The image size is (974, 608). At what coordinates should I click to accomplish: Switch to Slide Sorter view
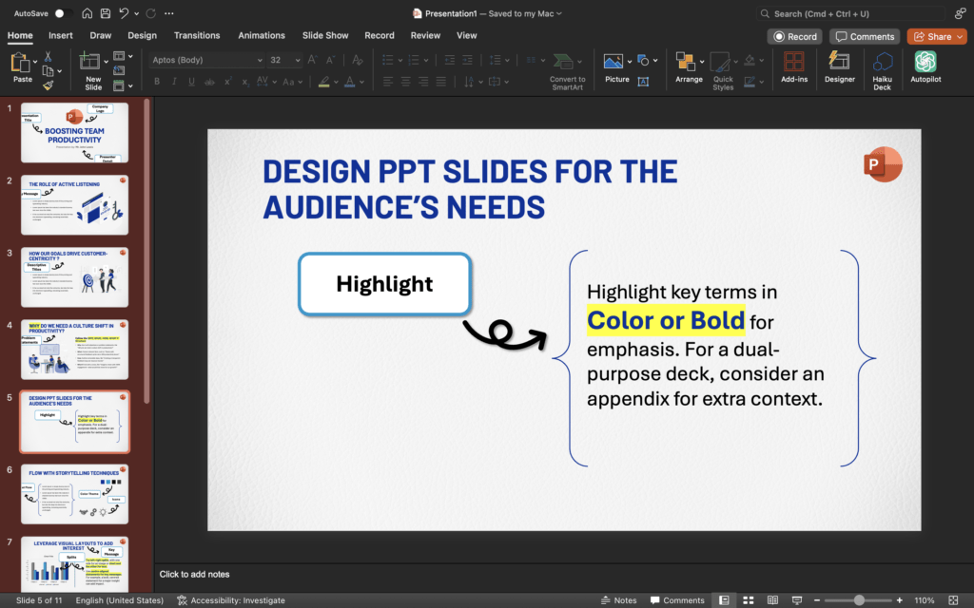748,600
